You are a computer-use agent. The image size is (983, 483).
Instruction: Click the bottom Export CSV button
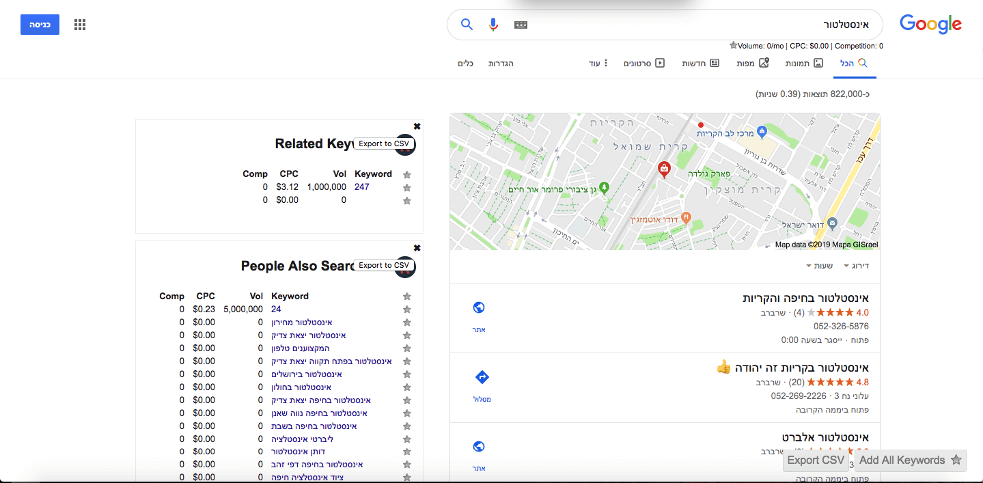[816, 460]
